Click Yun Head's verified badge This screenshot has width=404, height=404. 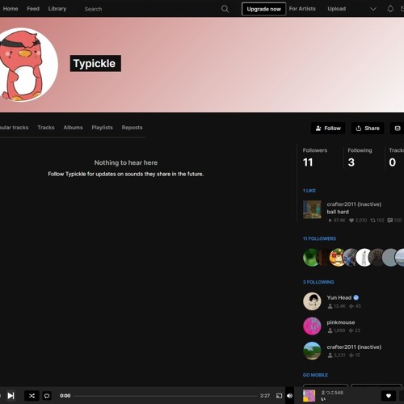[356, 297]
